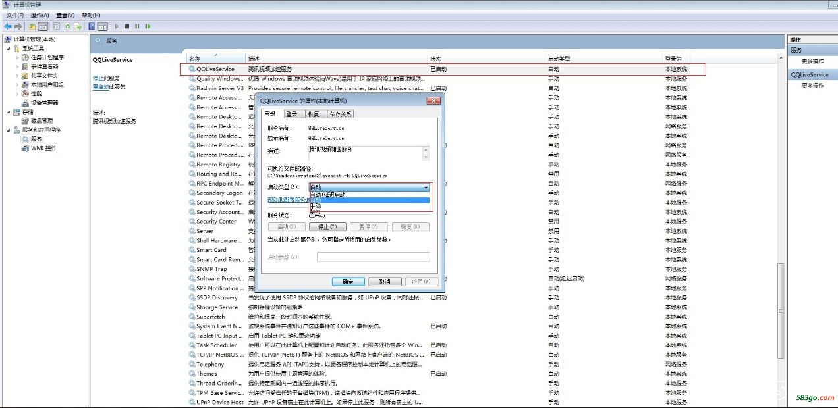Collapse the 系统工具 tree node
Viewport: 838px width, 408px height.
click(x=9, y=48)
